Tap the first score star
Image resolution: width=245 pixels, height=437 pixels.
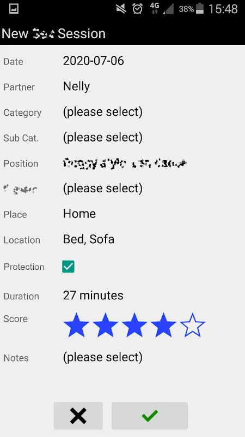pos(76,325)
